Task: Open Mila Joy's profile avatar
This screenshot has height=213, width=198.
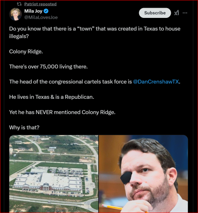Action: click(15, 14)
